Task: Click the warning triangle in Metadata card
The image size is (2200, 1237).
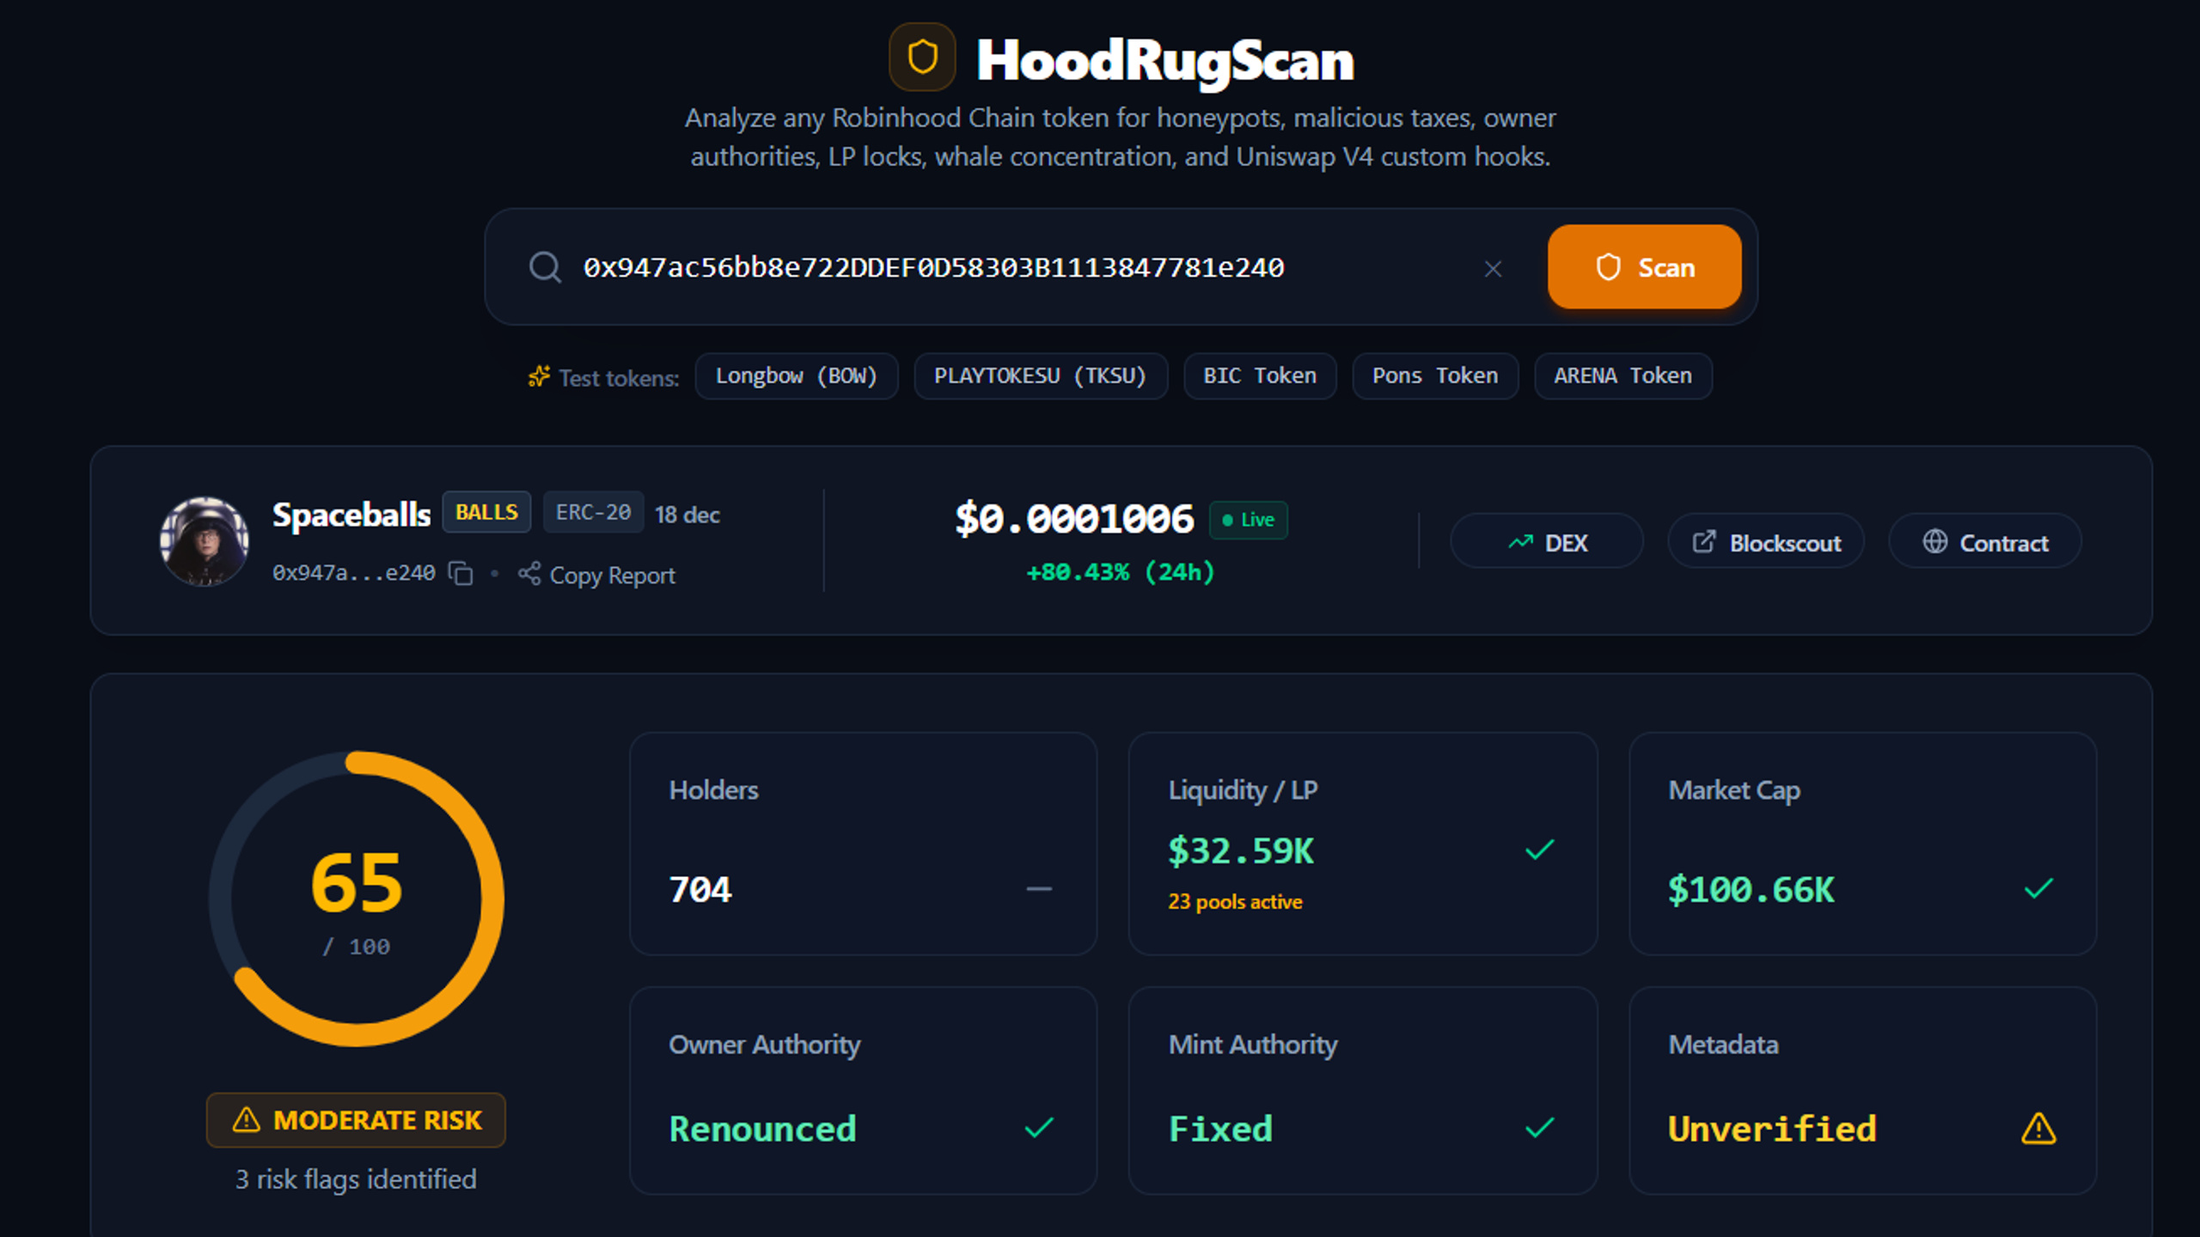Action: [x=2038, y=1129]
